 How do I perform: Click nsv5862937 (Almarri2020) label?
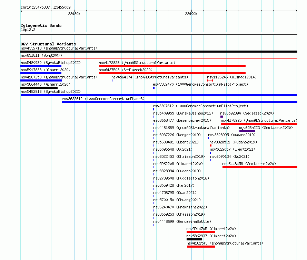click(x=211, y=236)
